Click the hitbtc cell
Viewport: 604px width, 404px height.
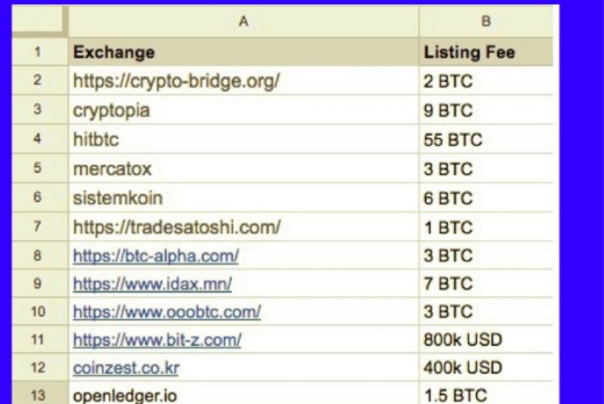243,140
